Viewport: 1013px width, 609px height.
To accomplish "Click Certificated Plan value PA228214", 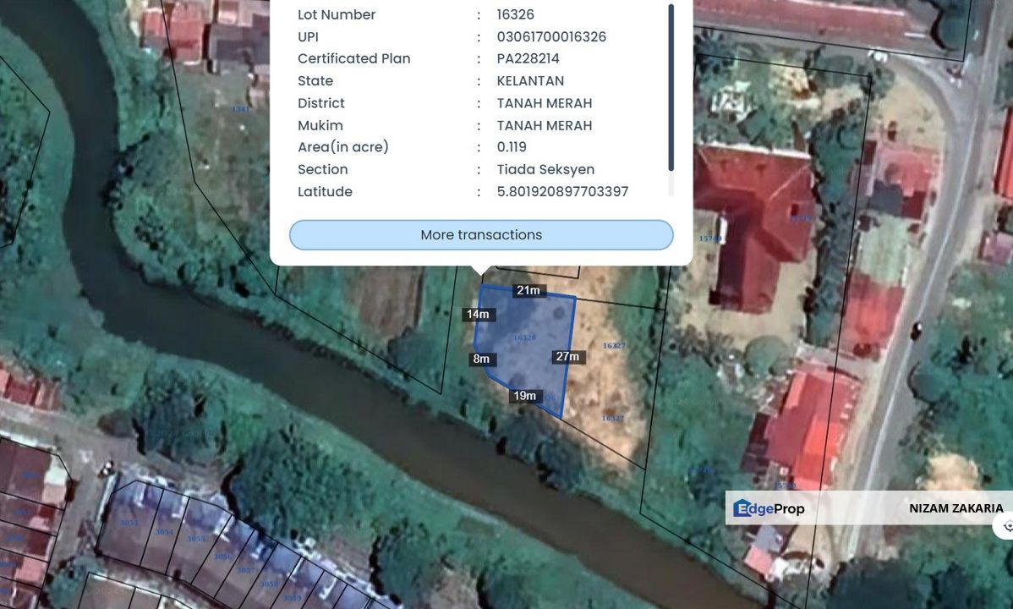I will (x=528, y=59).
